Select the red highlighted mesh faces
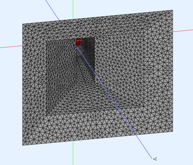This screenshot has height=165, width=193. point(78,42)
